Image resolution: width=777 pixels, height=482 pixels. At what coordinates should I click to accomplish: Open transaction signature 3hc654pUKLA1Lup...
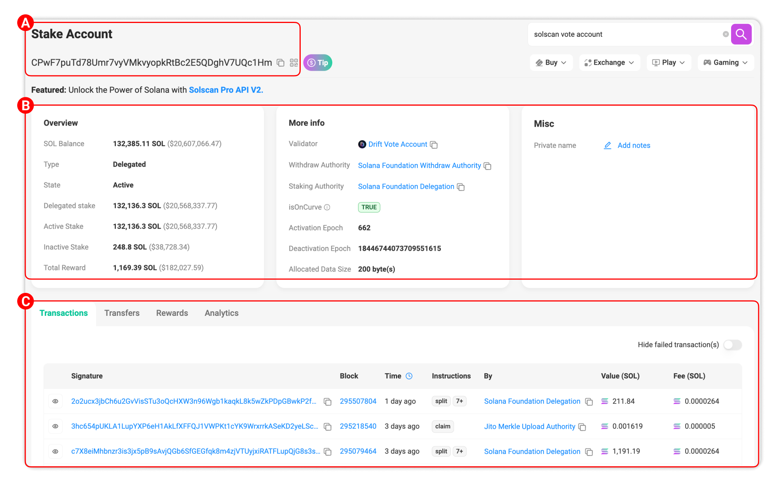195,426
